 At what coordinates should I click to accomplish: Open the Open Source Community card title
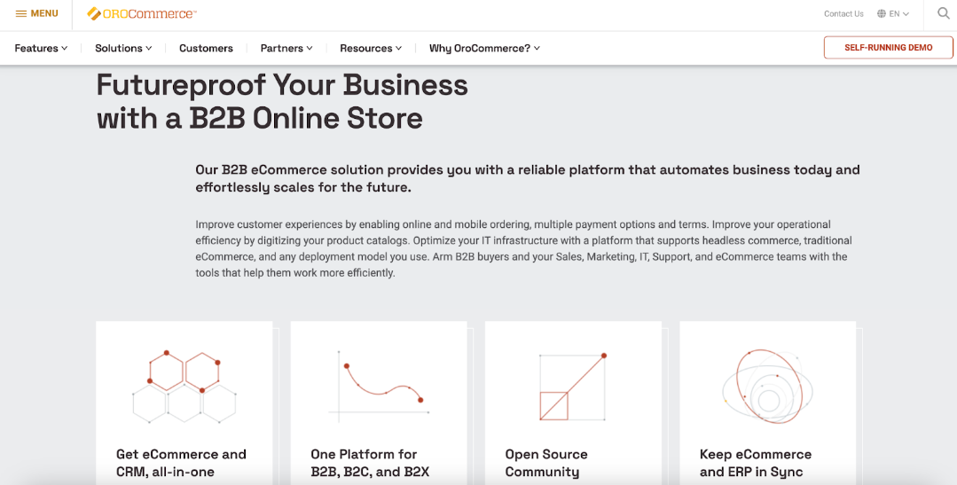tap(546, 463)
